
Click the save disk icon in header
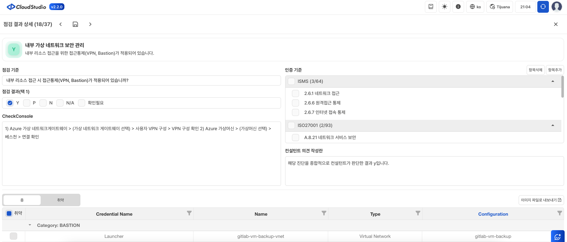point(75,24)
